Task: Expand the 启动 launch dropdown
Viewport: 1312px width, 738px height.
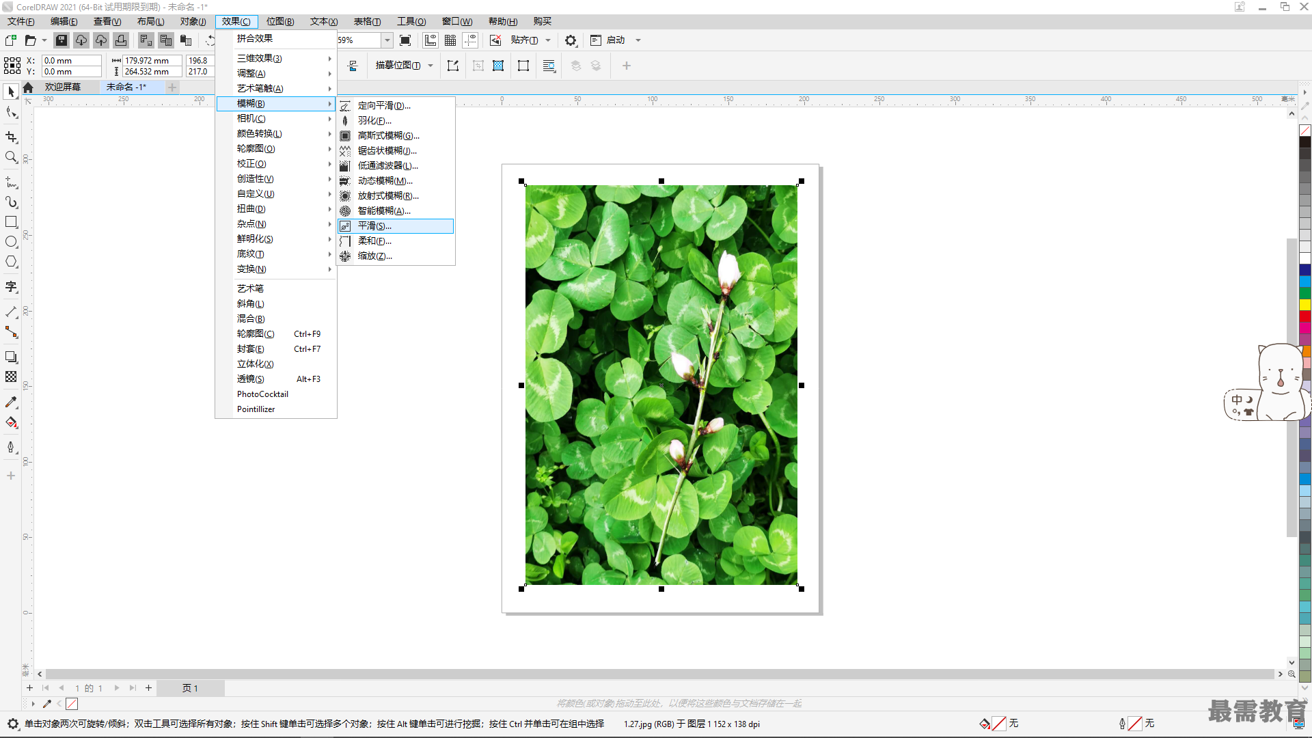Action: point(638,40)
